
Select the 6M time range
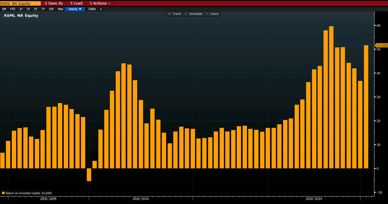point(4,9)
